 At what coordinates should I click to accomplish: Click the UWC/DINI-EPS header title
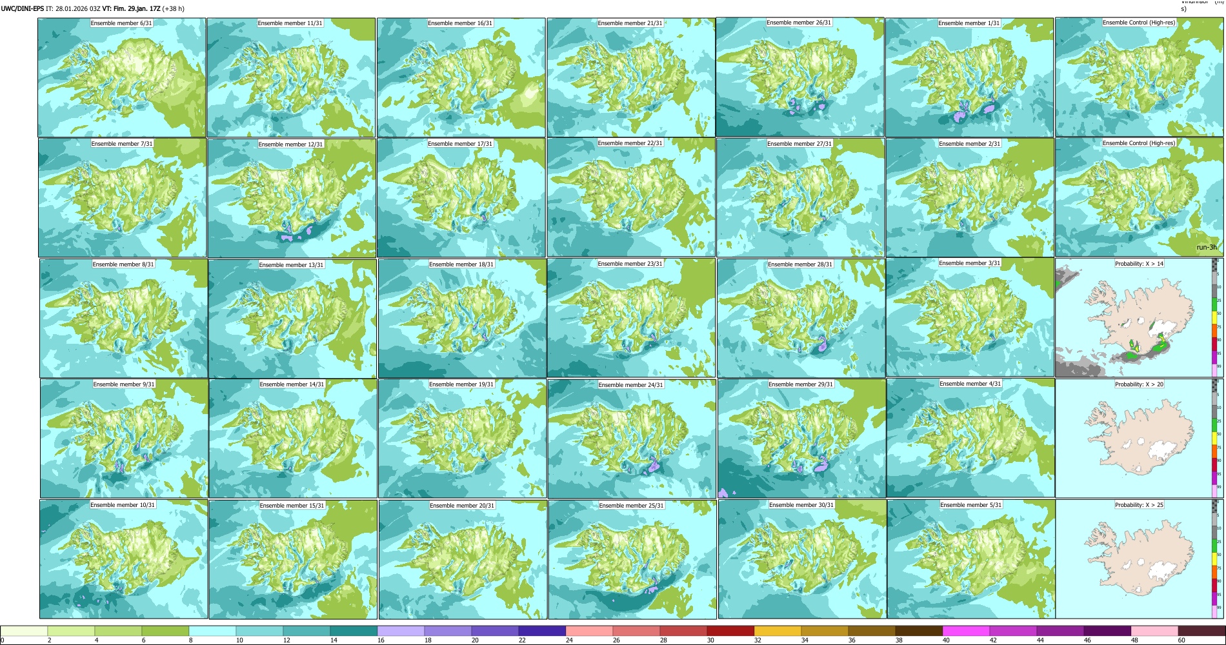click(23, 9)
